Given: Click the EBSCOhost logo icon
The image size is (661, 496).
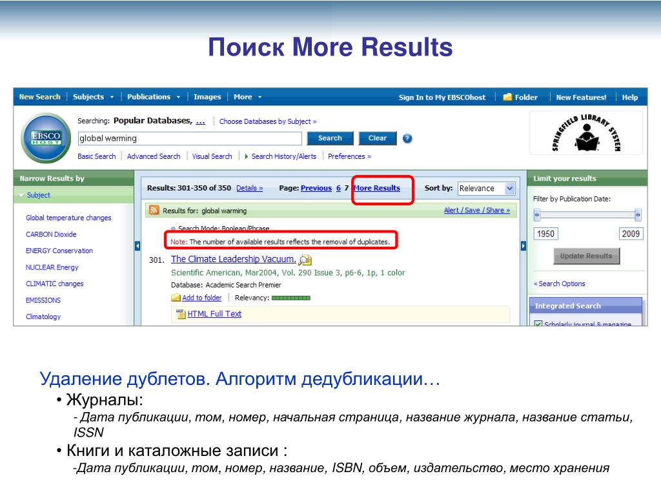Looking at the screenshot, I should click(x=46, y=138).
